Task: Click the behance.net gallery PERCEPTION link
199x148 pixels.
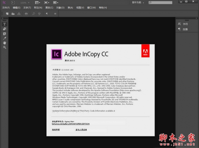Action: [x=71, y=124]
